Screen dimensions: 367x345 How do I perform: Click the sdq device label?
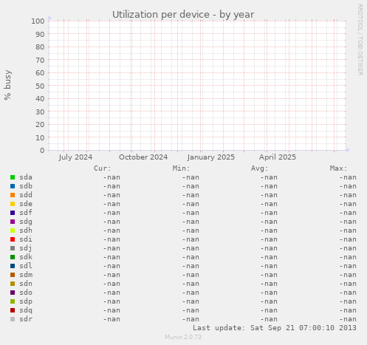coord(26,310)
